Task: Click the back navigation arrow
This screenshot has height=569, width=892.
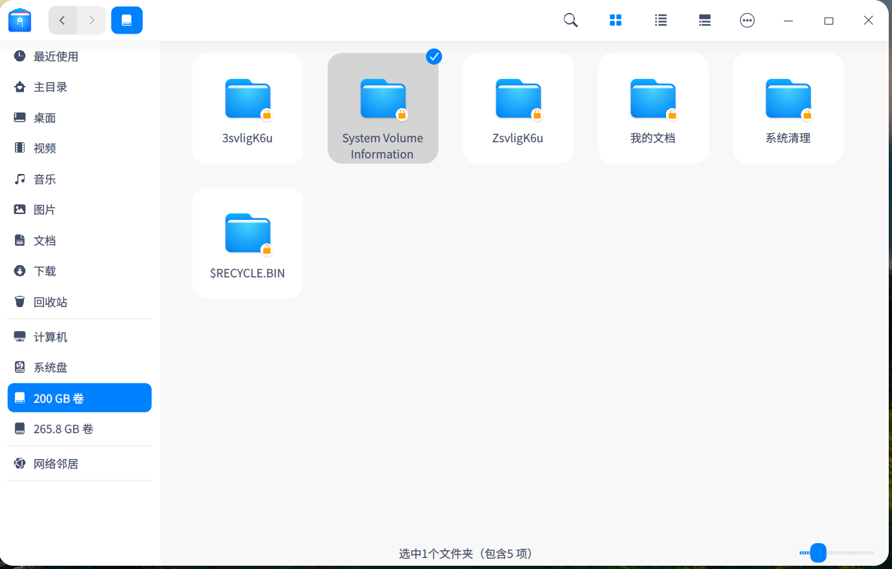Action: (x=63, y=20)
